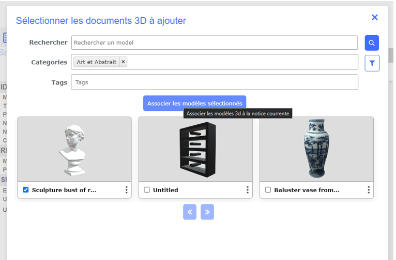Go to next page of models
This screenshot has height=260, width=396.
207,212
